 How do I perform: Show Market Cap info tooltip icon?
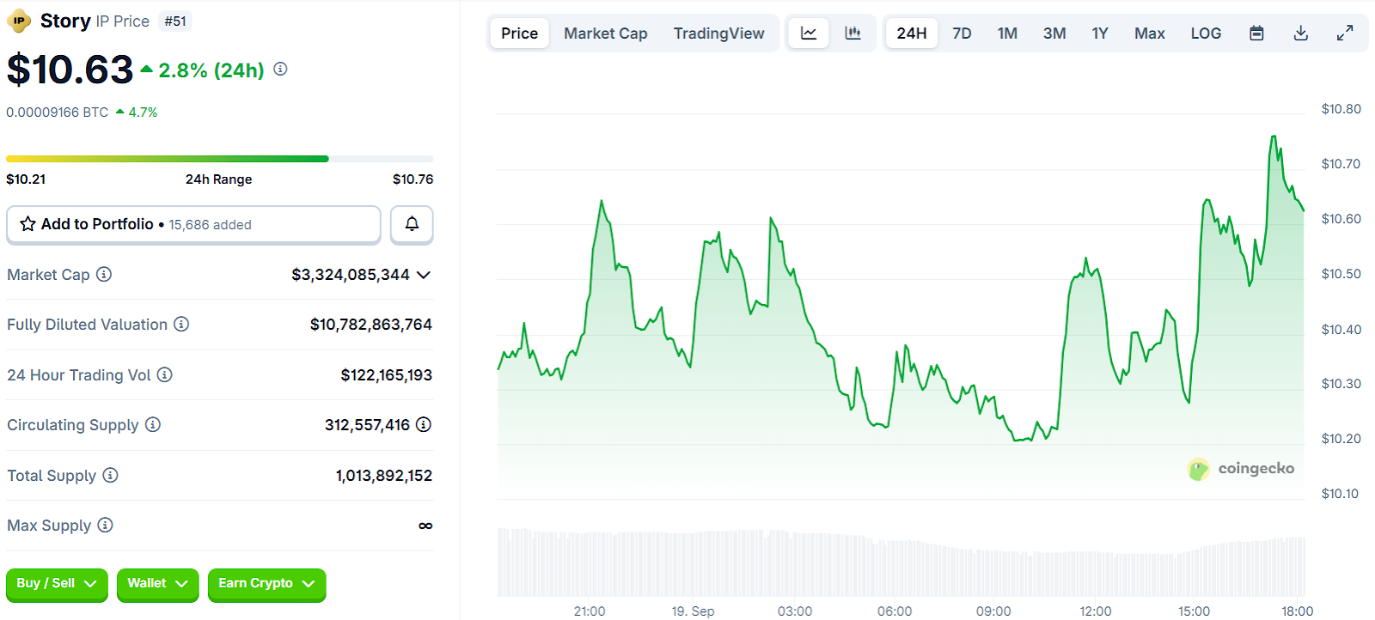tap(104, 274)
